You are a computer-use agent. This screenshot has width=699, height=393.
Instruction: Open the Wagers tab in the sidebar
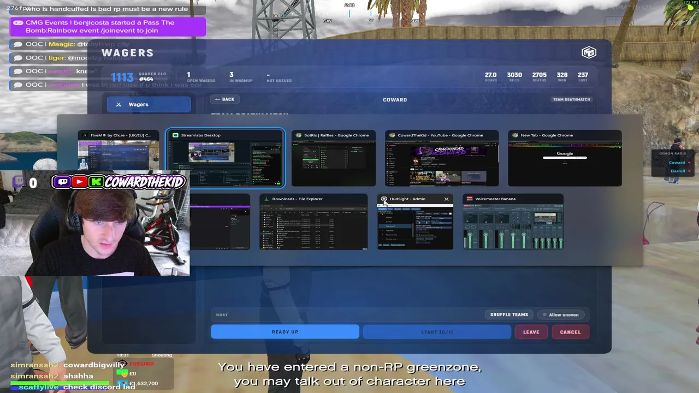149,104
